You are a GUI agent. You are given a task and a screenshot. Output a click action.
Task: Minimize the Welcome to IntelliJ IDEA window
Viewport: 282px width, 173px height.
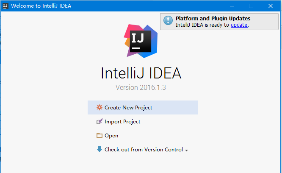point(232,6)
